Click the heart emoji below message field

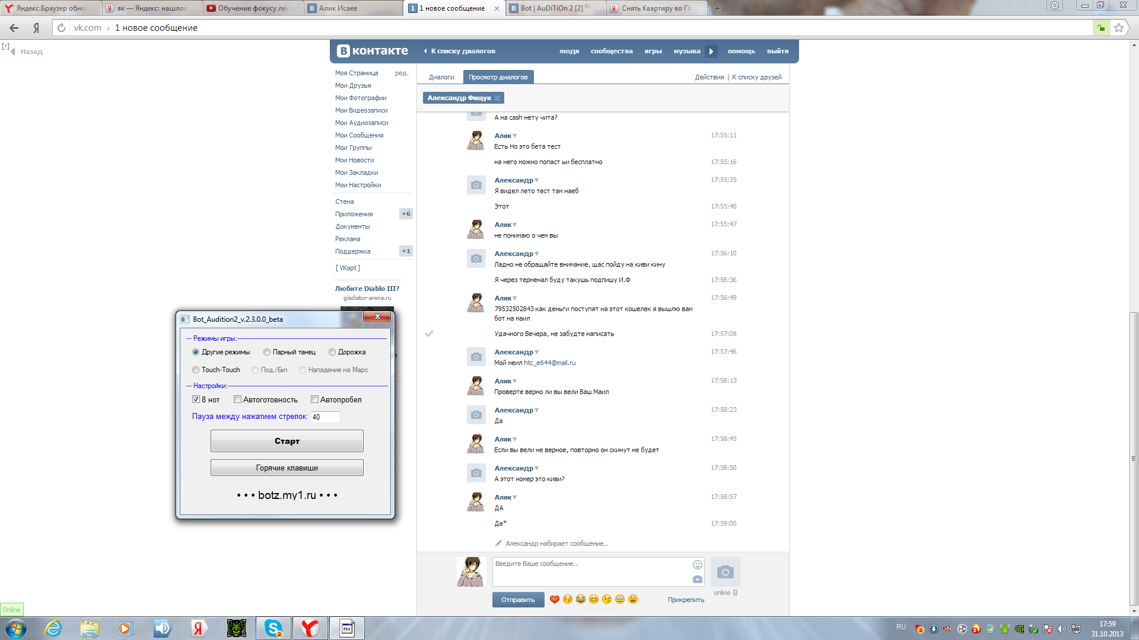coord(554,600)
